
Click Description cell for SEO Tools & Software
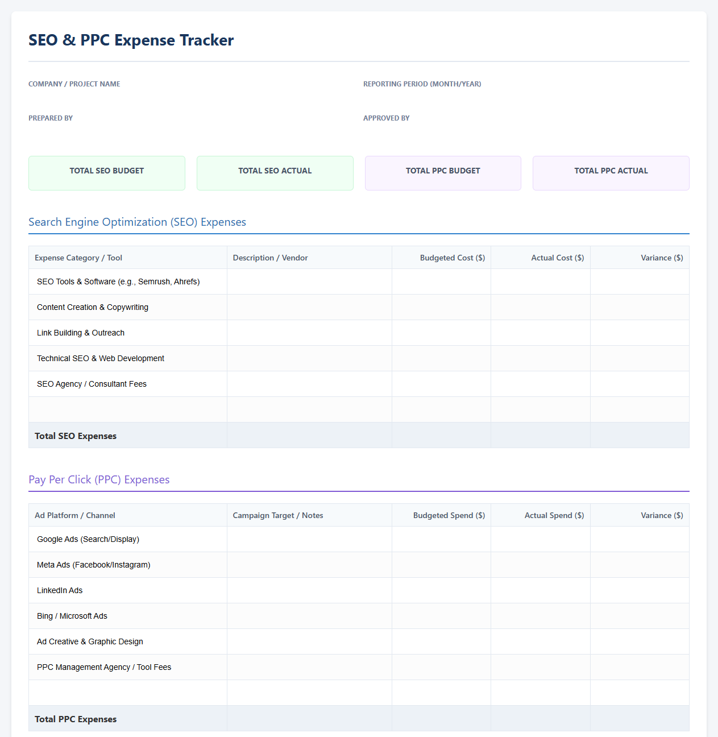coord(309,281)
